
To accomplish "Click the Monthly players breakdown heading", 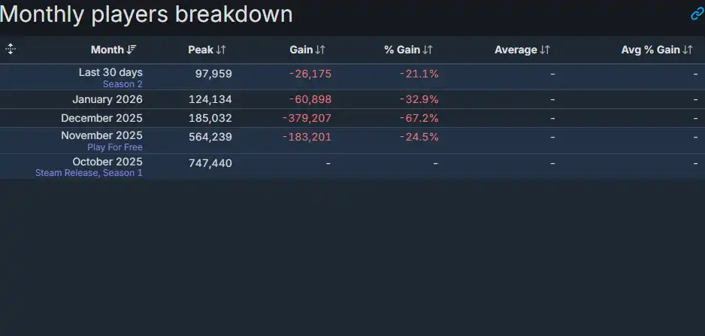I will coord(147,14).
